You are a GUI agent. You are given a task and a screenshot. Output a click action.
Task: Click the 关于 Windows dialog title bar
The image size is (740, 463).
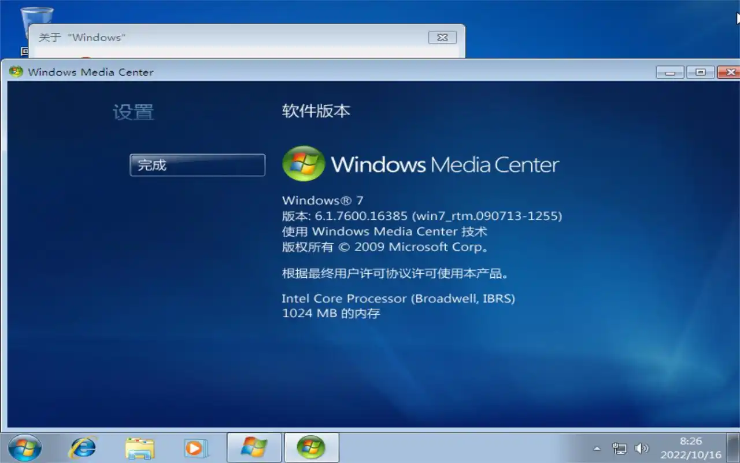coord(228,38)
